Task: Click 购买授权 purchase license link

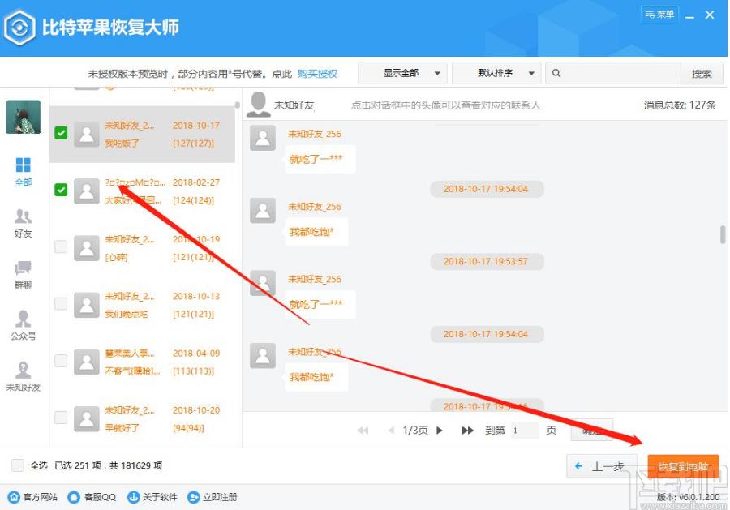Action: coord(317,74)
